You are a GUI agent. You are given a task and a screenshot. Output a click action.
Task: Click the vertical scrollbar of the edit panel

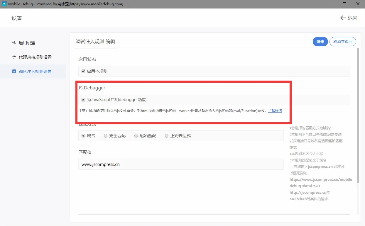tap(358, 116)
